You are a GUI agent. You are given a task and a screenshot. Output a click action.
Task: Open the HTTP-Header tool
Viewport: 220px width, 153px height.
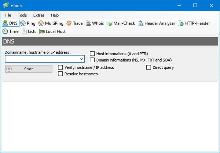(194, 23)
